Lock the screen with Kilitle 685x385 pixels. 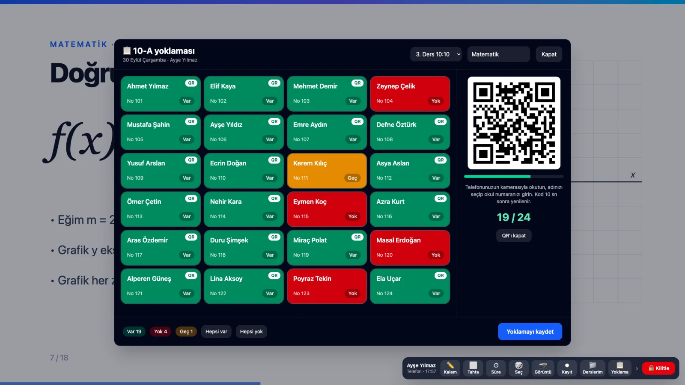pyautogui.click(x=658, y=368)
